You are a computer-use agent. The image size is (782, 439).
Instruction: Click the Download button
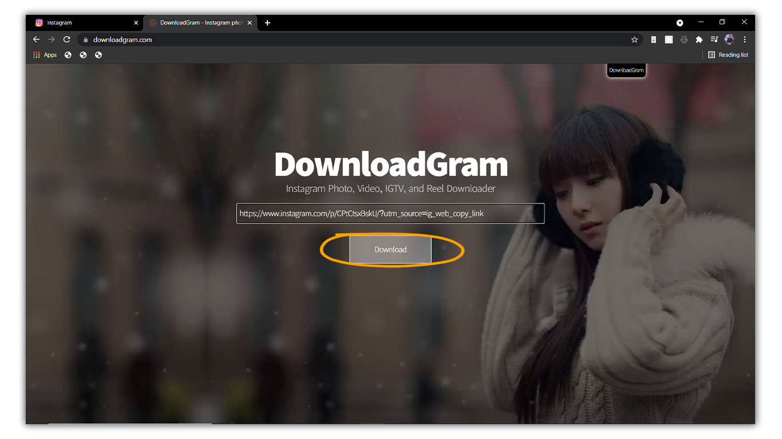[x=390, y=250]
